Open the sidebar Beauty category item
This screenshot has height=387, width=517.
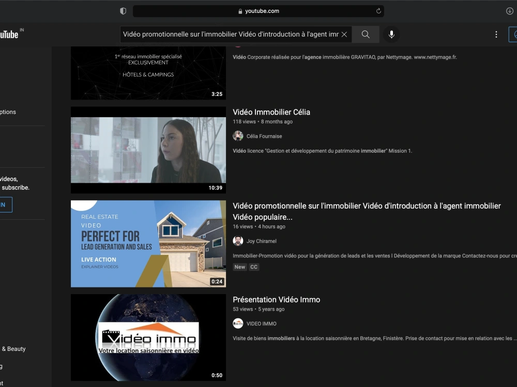[x=13, y=349]
